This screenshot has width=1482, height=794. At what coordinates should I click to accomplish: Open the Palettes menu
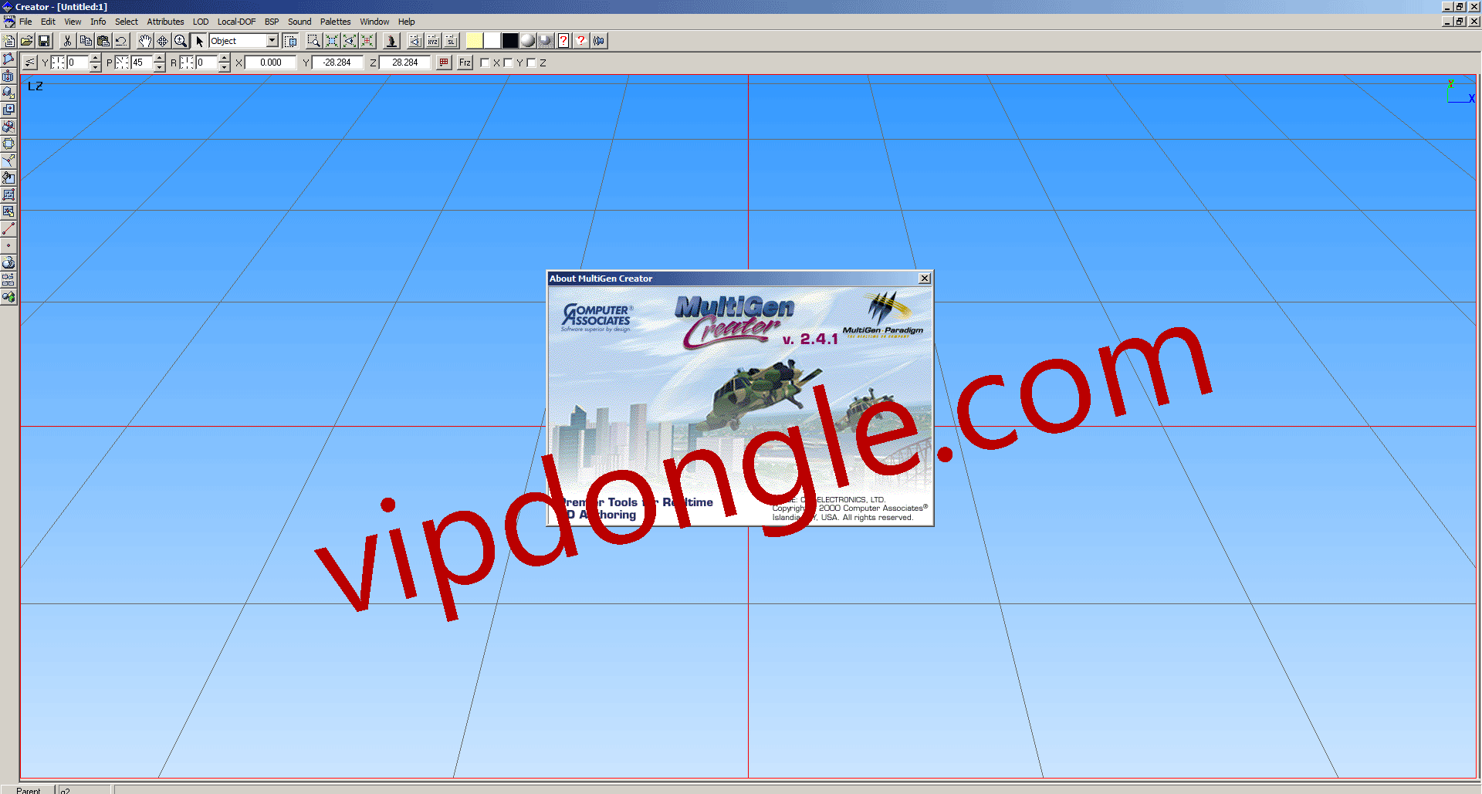(336, 21)
